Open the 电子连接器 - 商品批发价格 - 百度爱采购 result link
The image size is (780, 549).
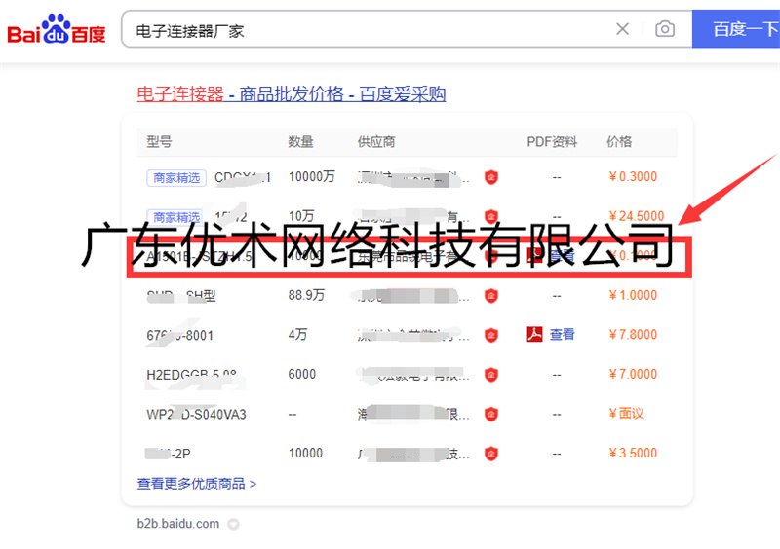click(291, 93)
